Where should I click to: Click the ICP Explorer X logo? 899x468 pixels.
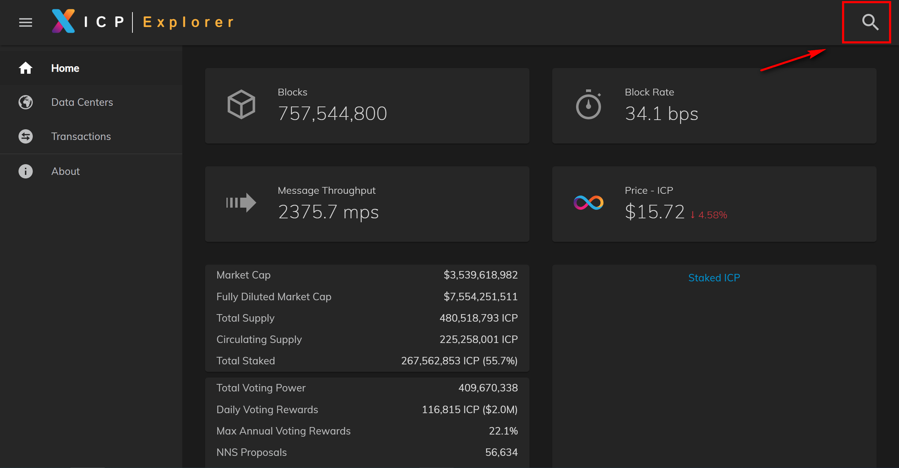(x=63, y=21)
